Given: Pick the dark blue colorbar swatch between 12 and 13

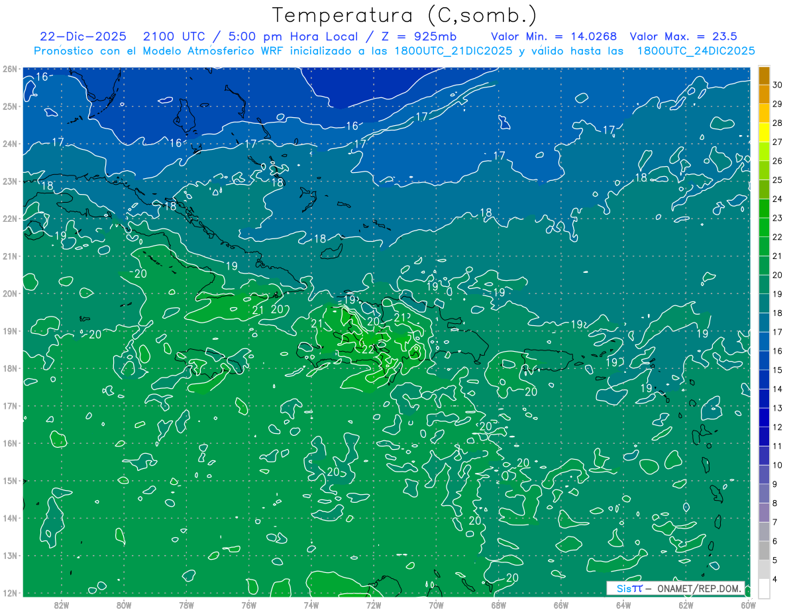Looking at the screenshot, I should 764,417.
